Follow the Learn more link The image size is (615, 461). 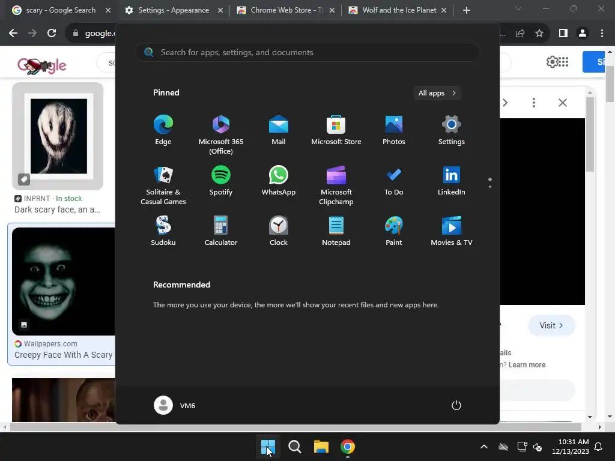point(527,364)
